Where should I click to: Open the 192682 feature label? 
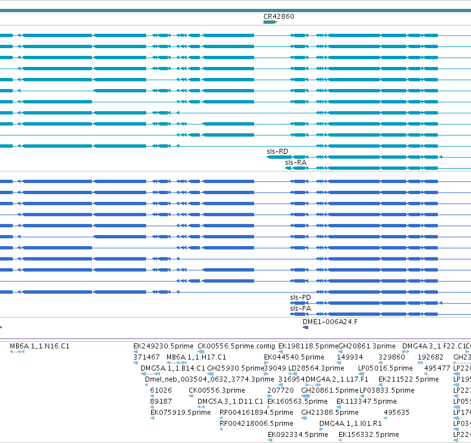tap(431, 357)
